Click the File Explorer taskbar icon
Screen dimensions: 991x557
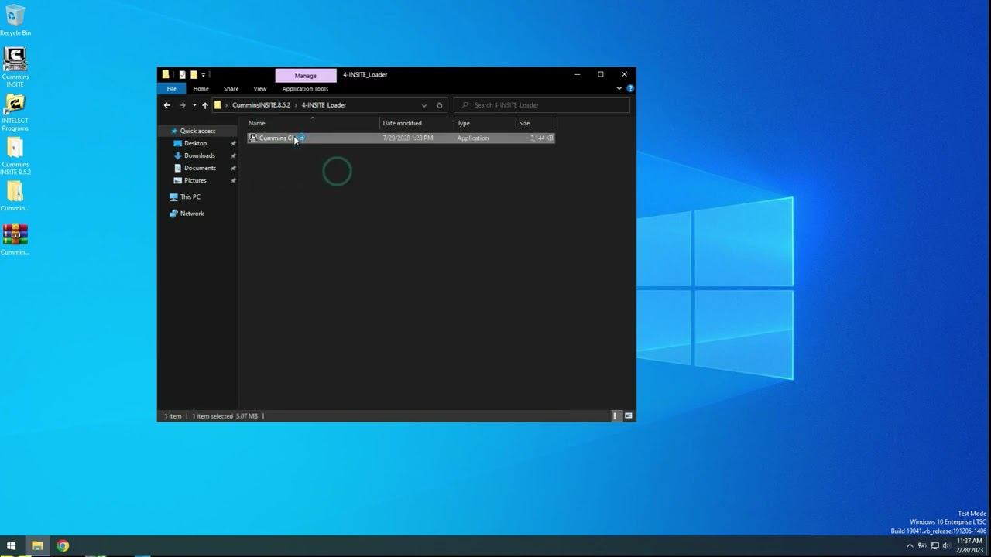point(36,545)
